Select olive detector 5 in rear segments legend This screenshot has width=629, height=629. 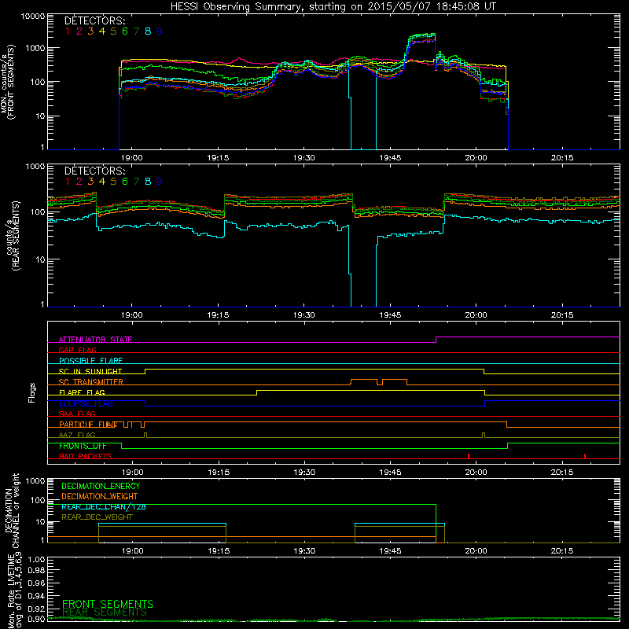click(x=113, y=182)
